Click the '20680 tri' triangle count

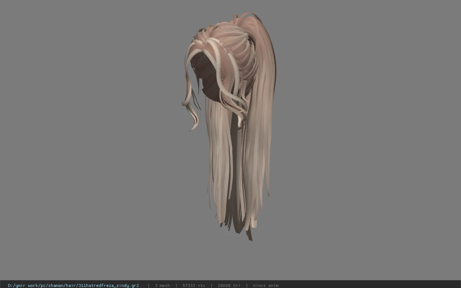coord(229,285)
